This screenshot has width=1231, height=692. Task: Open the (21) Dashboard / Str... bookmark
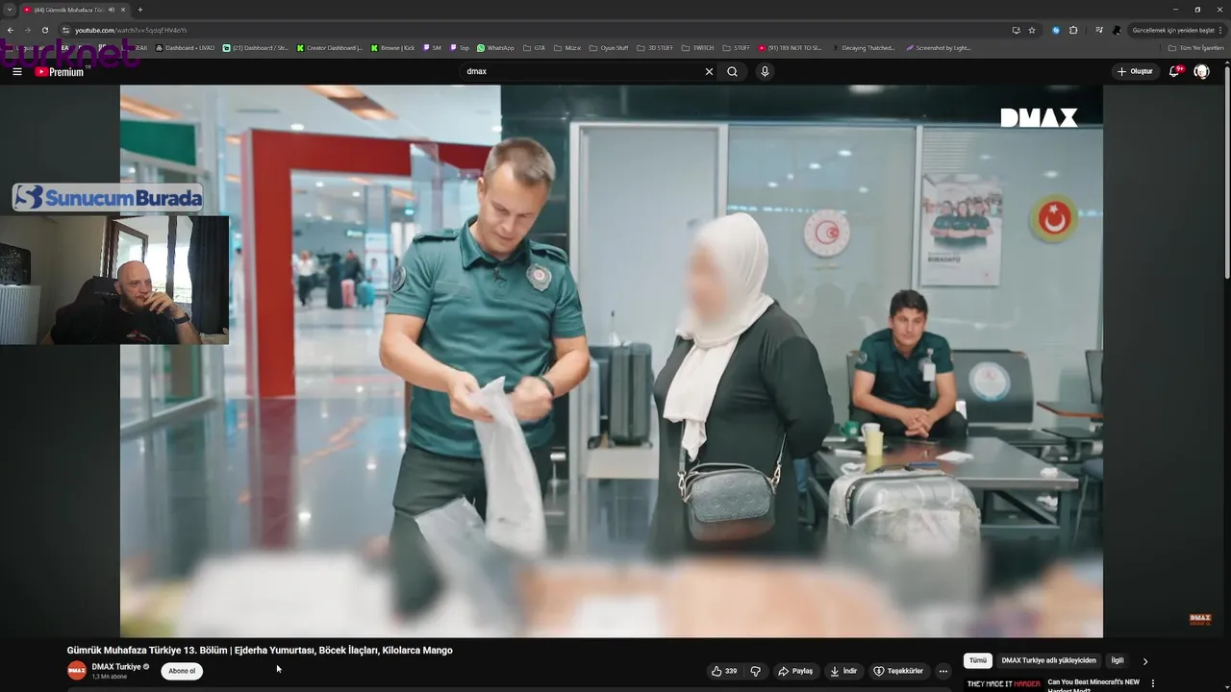click(256, 47)
